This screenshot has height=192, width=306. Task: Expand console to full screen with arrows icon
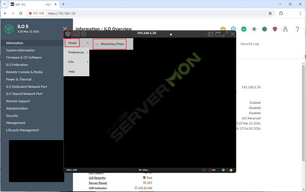tap(225, 34)
